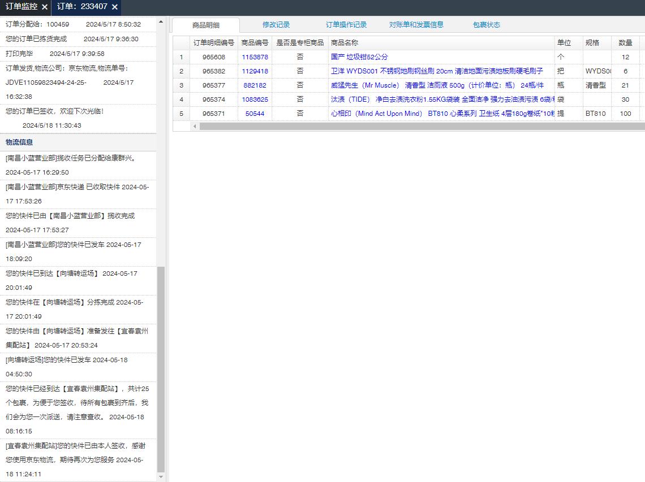The width and height of the screenshot is (645, 482).
Task: Close the 订单: 233407 tab
Action: click(x=115, y=7)
